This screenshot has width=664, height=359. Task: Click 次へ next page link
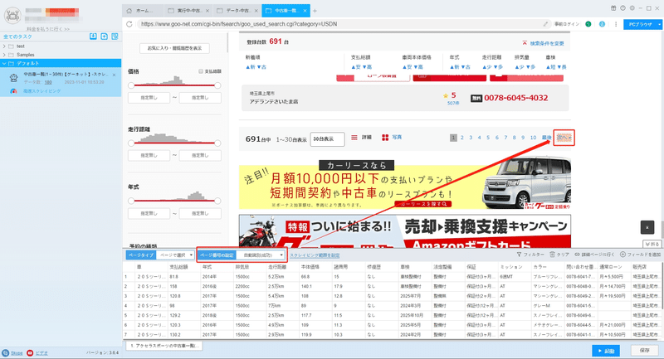(x=564, y=138)
